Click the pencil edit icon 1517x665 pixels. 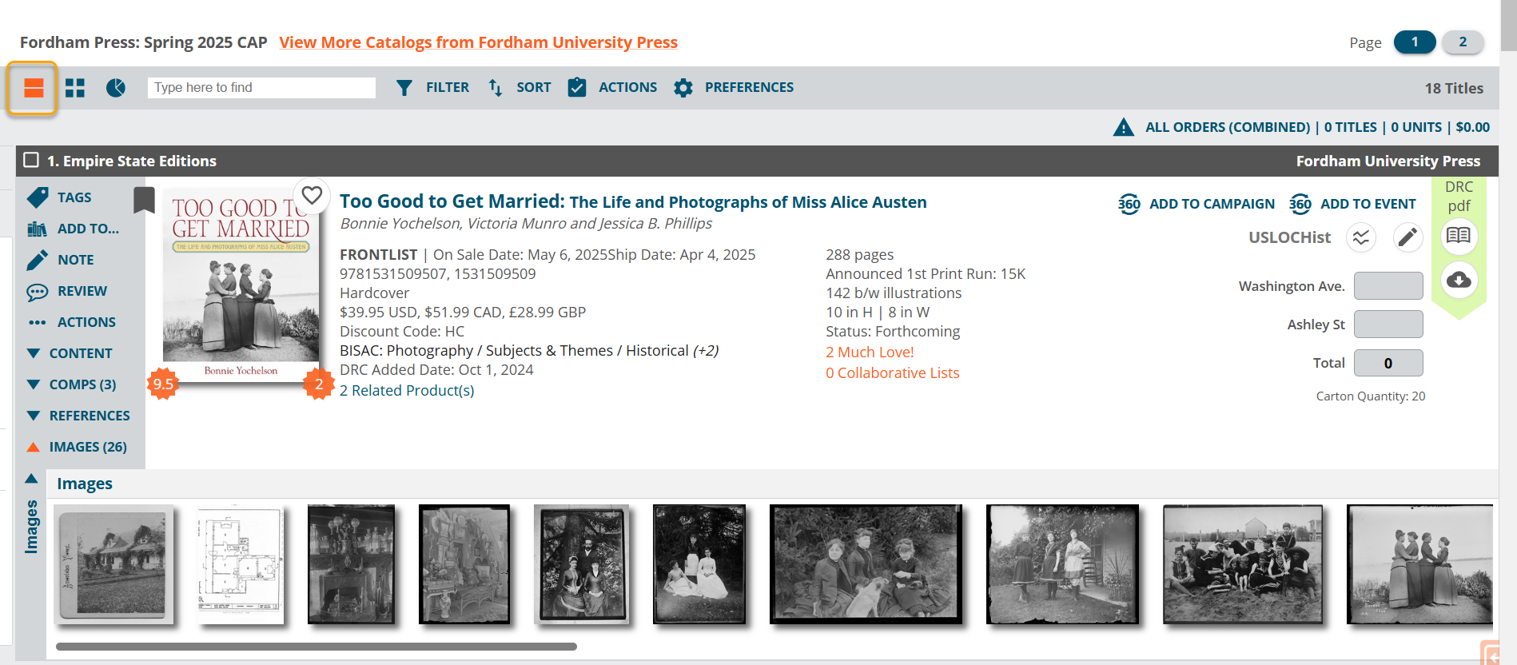pos(1408,237)
